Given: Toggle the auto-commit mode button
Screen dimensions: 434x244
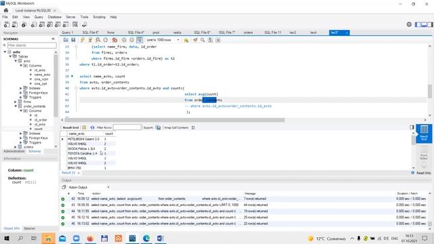Looking at the screenshot, I should (140, 40).
